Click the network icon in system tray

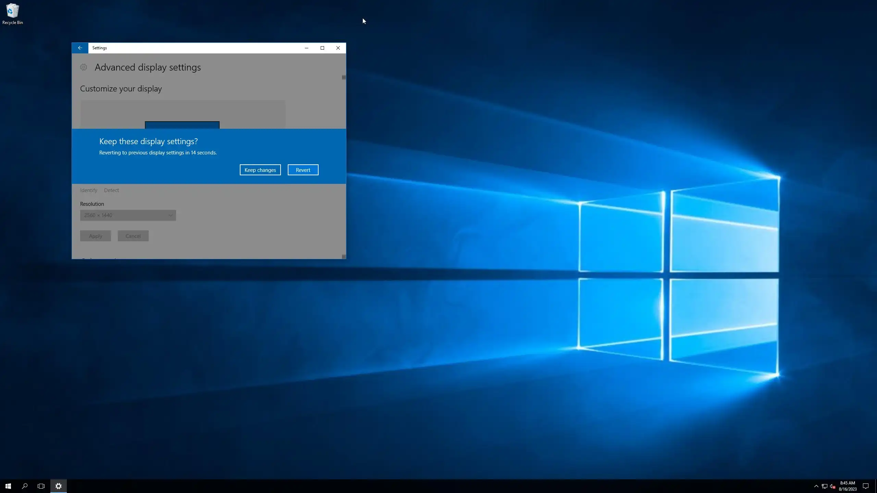tap(824, 486)
